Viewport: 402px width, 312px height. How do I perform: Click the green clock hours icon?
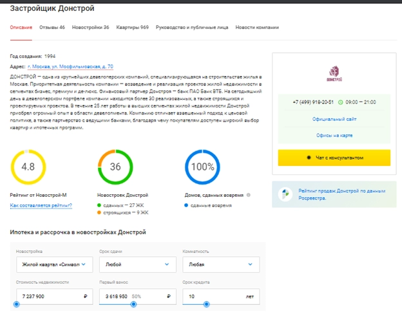point(340,102)
